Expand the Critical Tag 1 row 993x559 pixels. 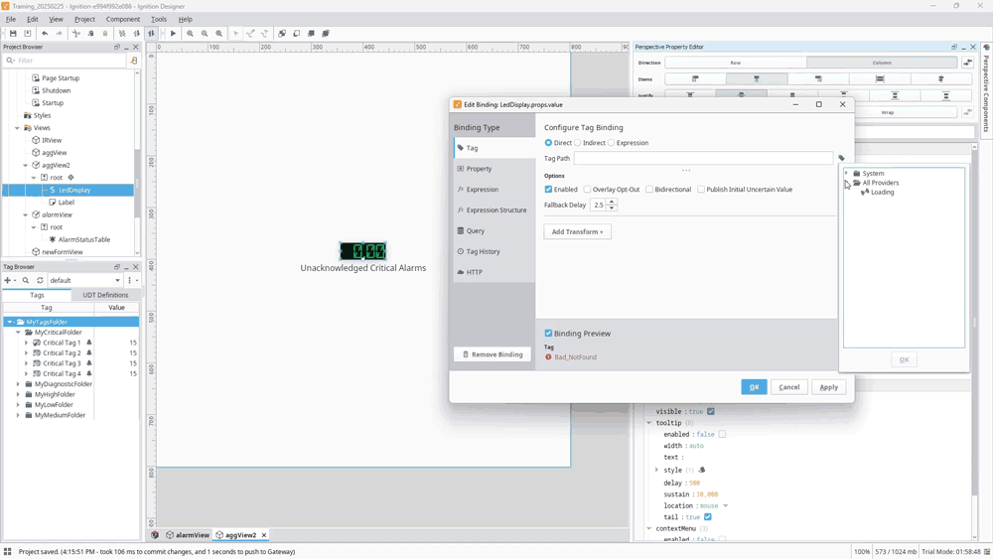[26, 343]
